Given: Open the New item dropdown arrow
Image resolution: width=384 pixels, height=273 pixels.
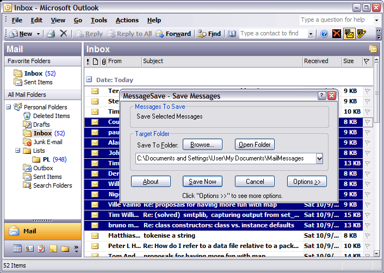Looking at the screenshot, I should pyautogui.click(x=38, y=34).
